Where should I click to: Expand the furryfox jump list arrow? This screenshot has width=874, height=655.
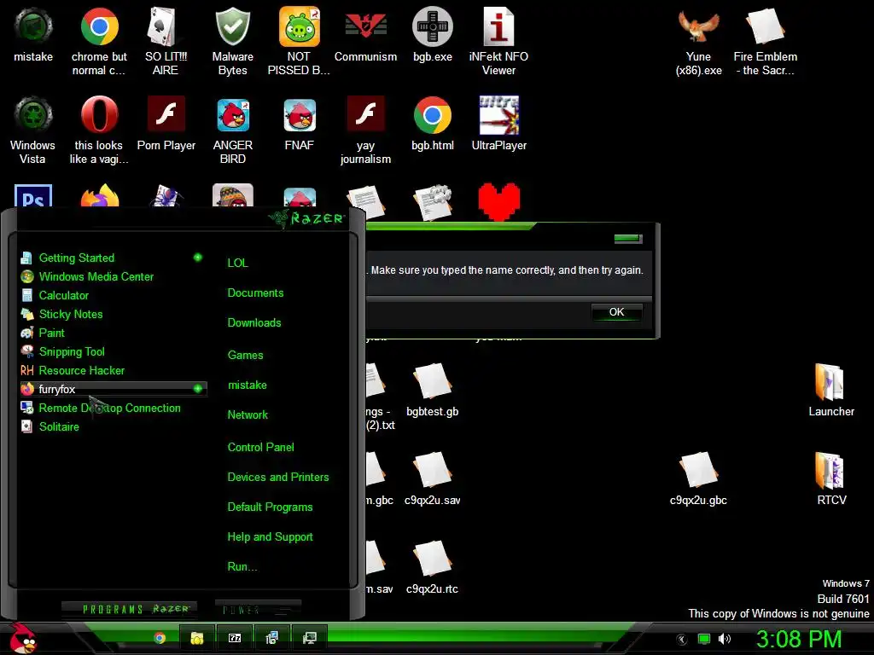coord(197,389)
